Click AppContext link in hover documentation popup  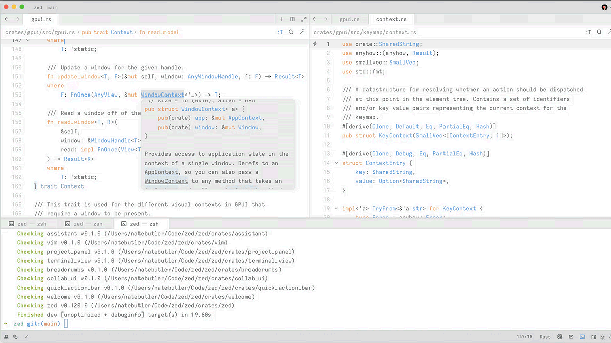[161, 172]
